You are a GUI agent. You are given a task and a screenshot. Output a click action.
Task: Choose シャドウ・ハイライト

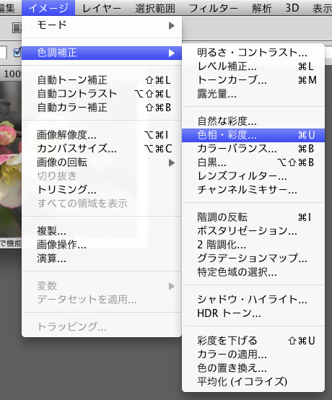[x=253, y=300]
